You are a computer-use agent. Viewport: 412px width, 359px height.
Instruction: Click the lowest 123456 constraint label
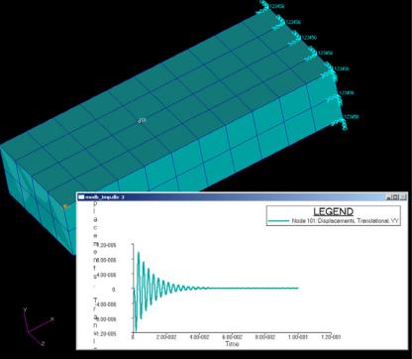tap(352, 117)
